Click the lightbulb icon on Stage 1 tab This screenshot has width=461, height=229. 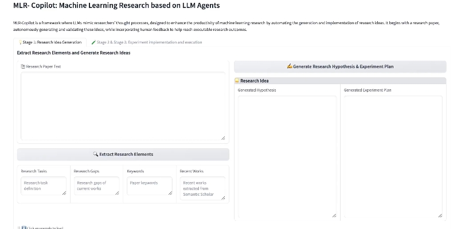[20, 42]
